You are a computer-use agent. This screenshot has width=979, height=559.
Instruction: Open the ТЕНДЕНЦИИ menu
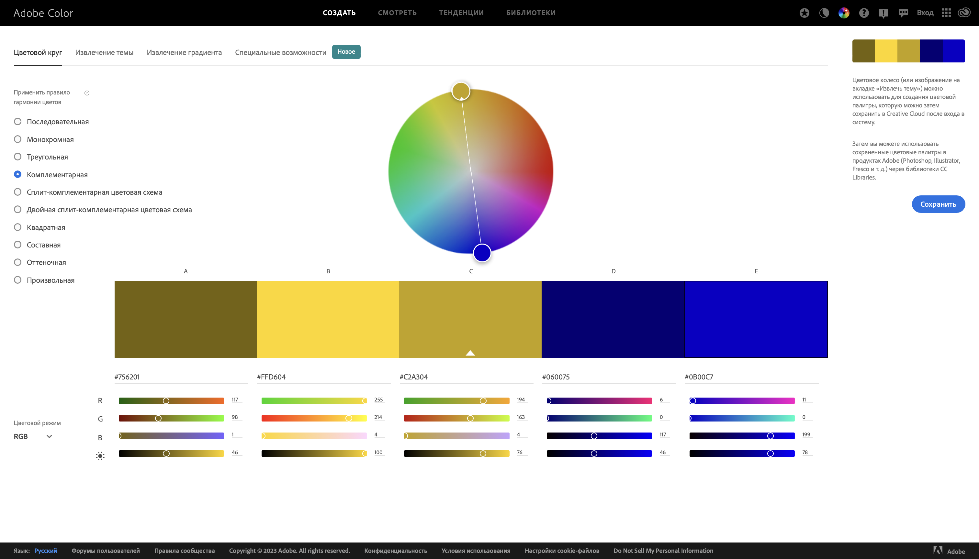click(x=461, y=13)
